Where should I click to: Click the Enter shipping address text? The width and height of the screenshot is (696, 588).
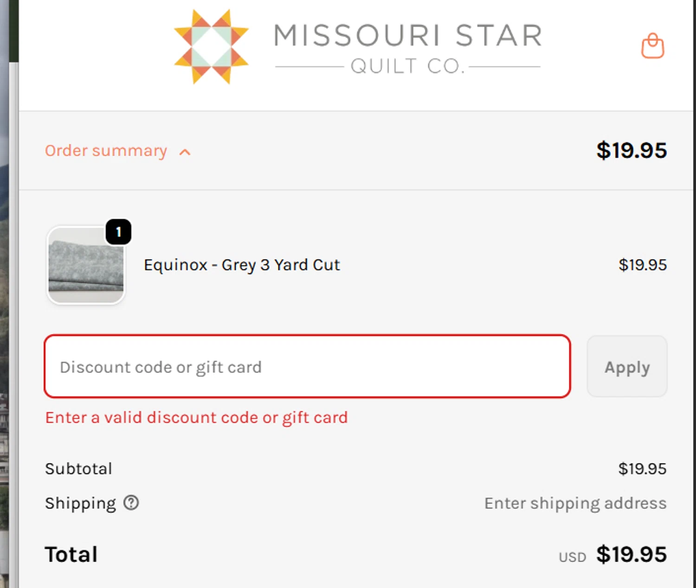(x=575, y=503)
